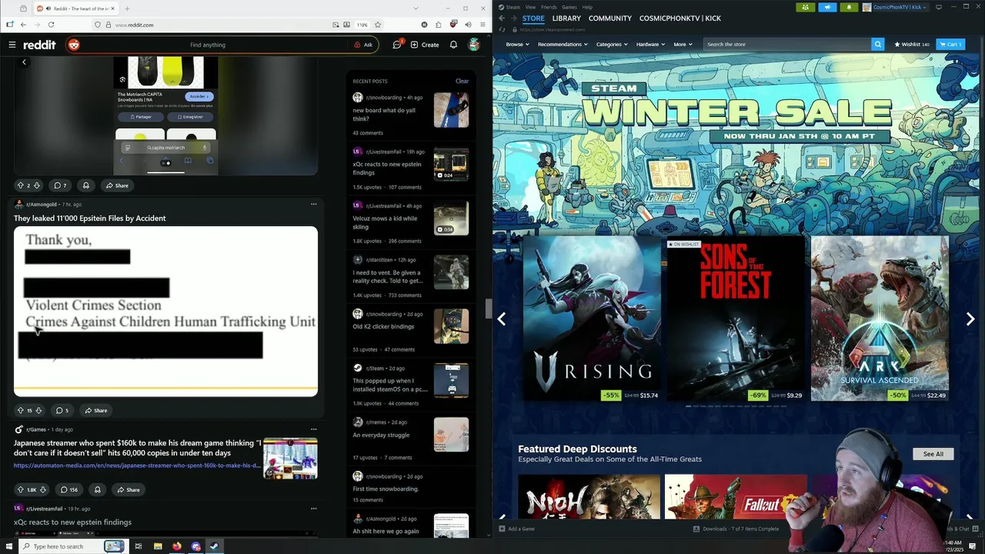Upvote the Japanese streamer post with 1.8K
The height and width of the screenshot is (554, 985).
pos(21,489)
